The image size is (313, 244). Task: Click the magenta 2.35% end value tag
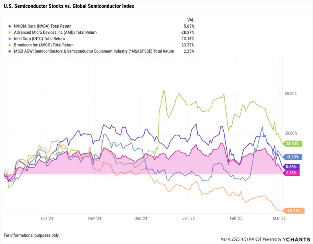(x=292, y=173)
